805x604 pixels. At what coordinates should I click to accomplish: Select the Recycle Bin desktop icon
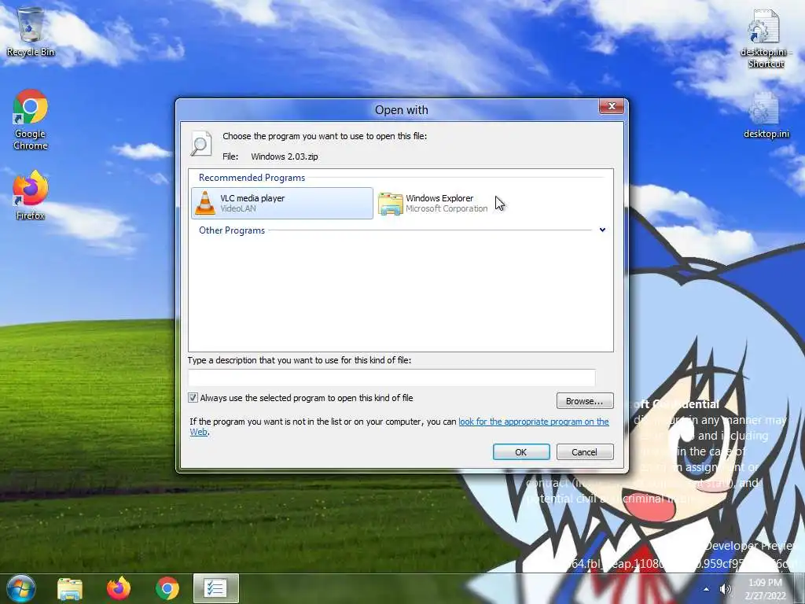[x=31, y=31]
